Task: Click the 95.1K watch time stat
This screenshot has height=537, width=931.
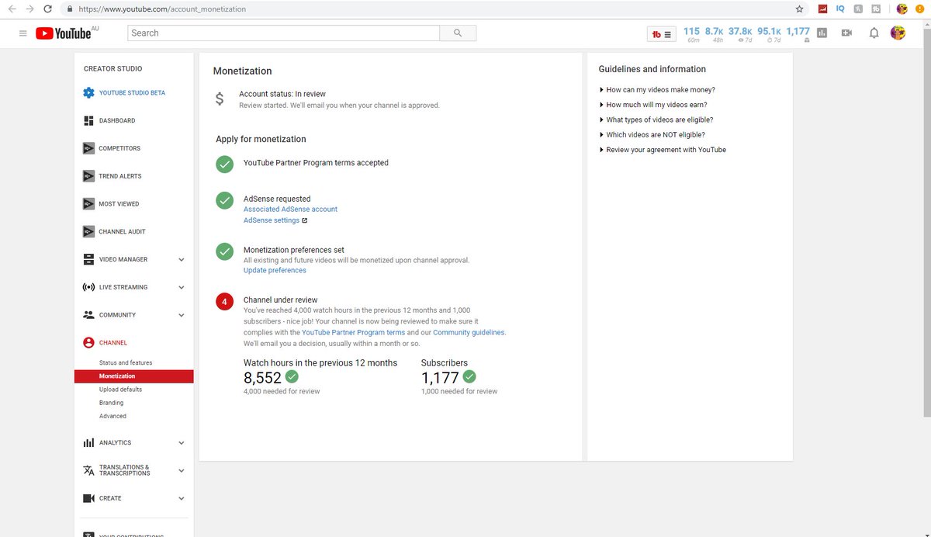Action: 770,34
